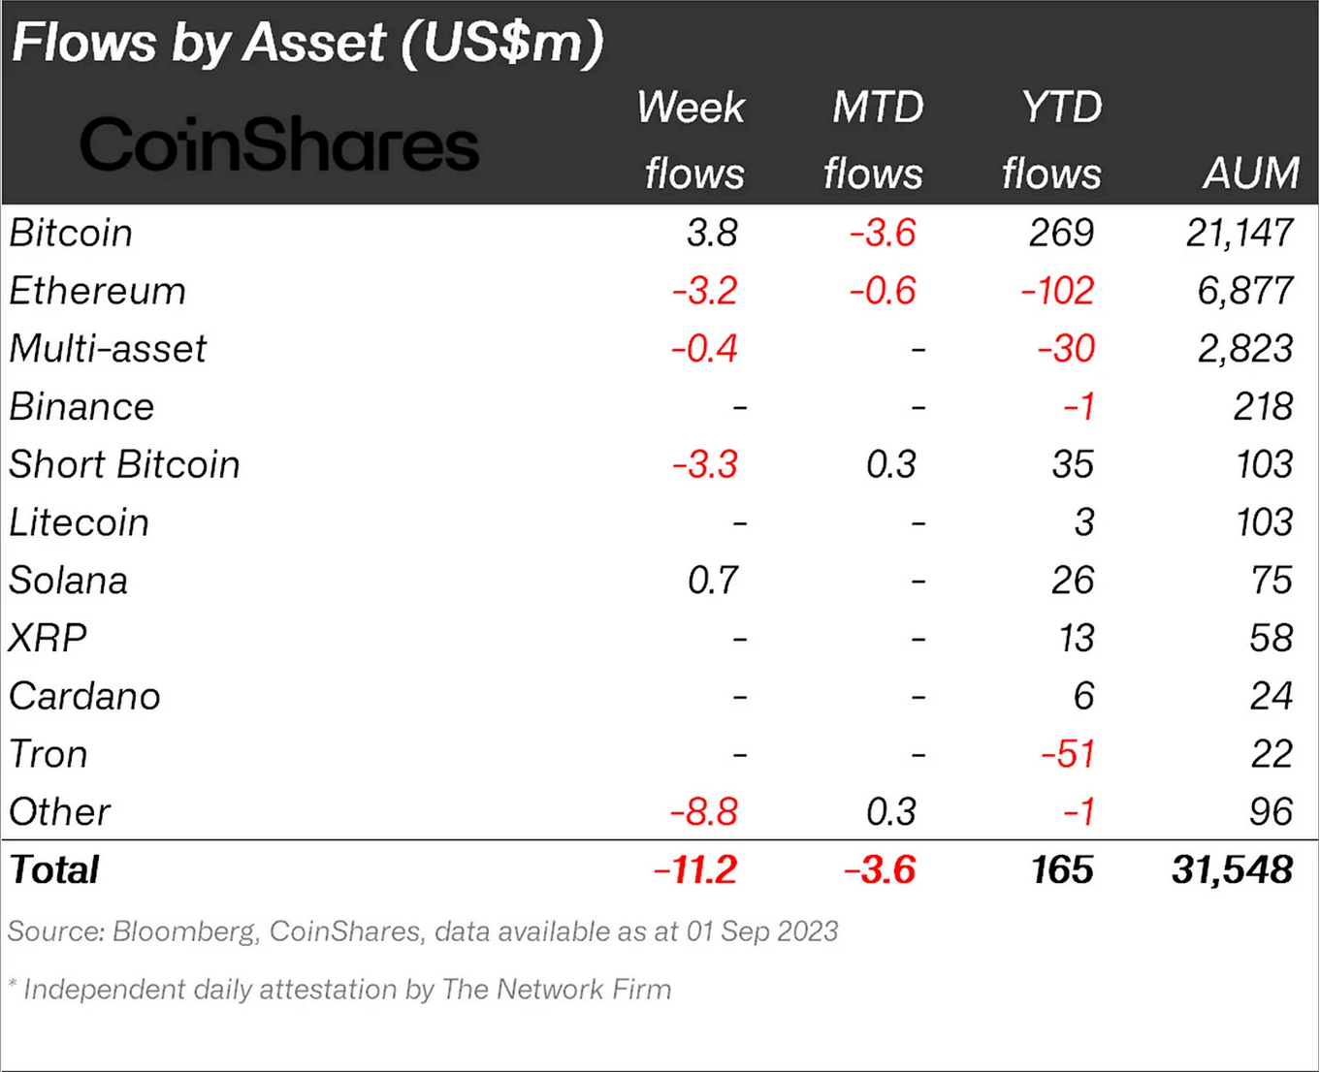The image size is (1321, 1072).
Task: Click the Total AUM value 31,548
Action: coord(1232,870)
